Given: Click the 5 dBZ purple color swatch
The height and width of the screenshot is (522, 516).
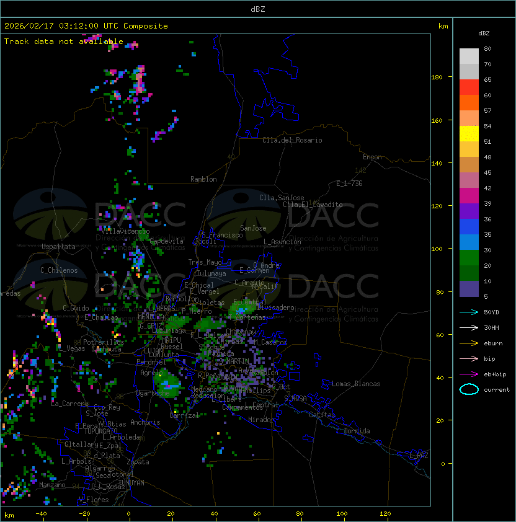Looking at the screenshot, I should coord(469,289).
